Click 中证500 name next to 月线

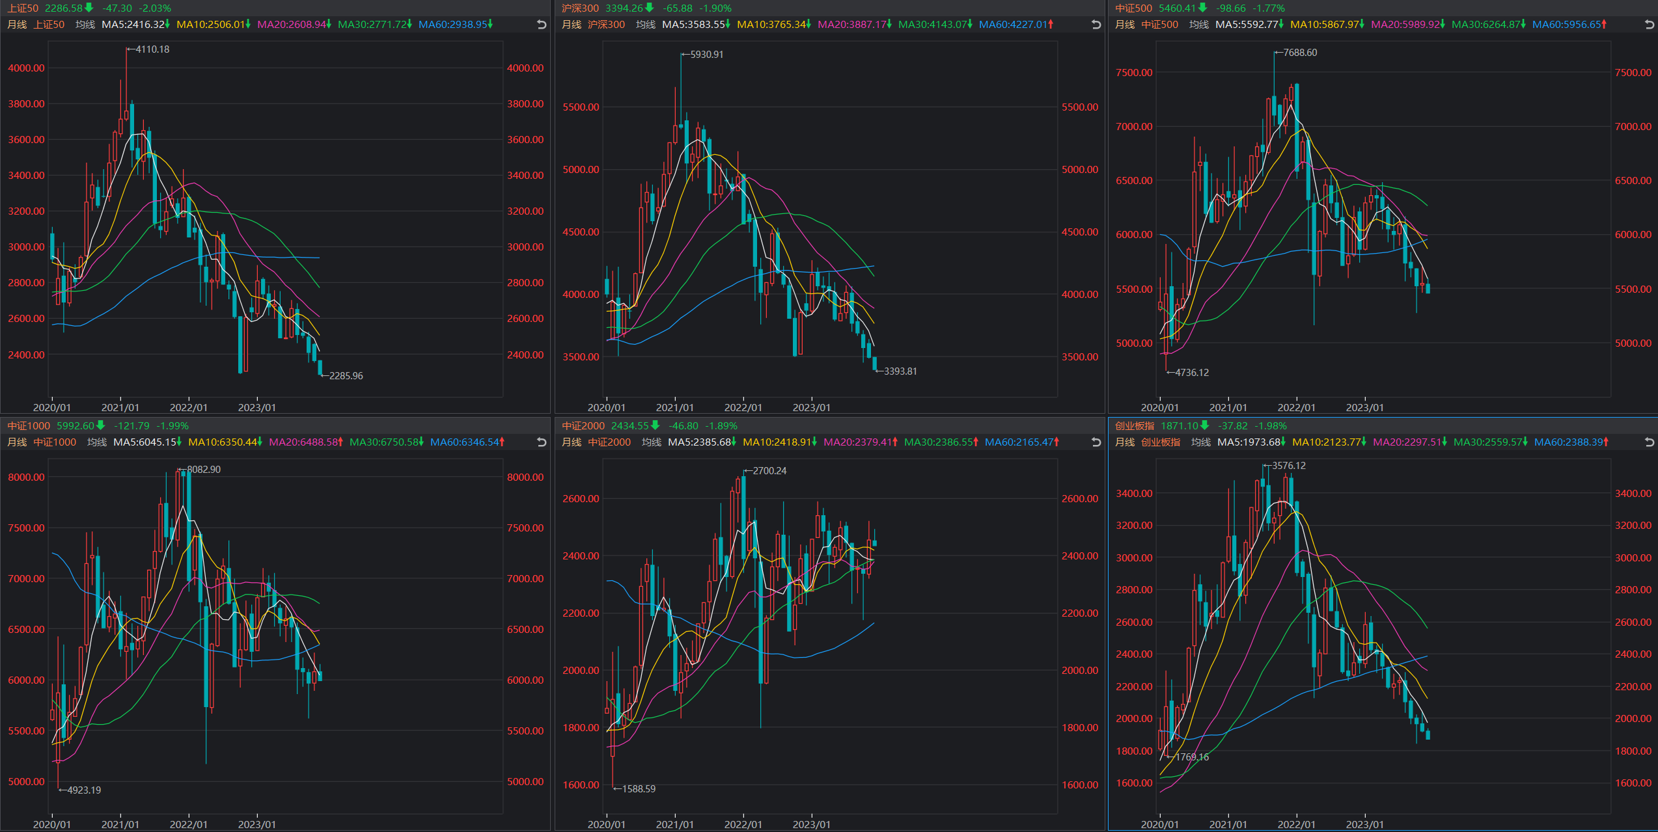click(1159, 25)
